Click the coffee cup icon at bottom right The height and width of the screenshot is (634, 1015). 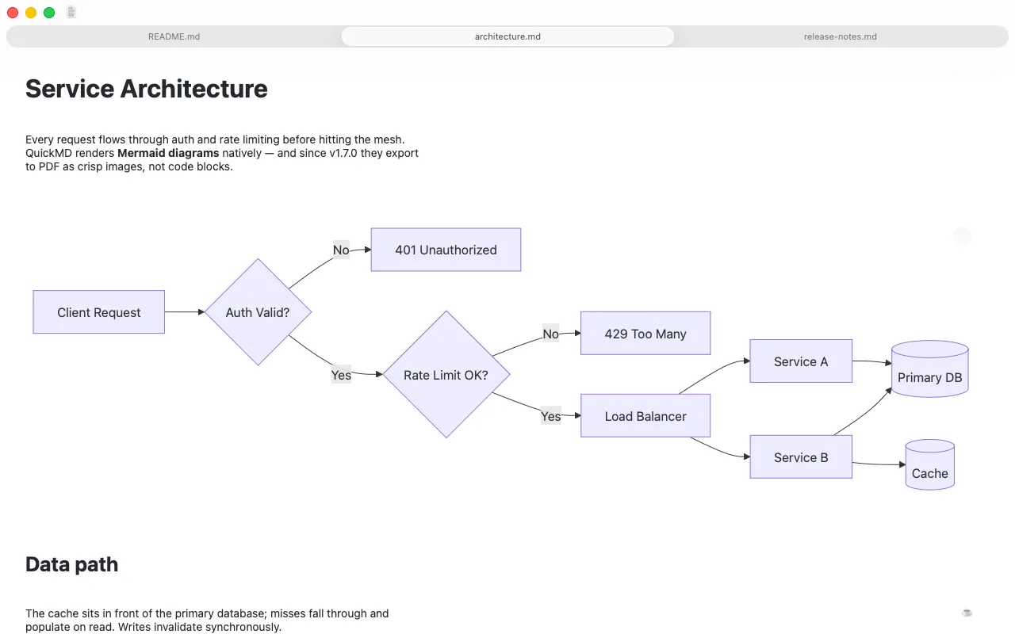click(x=967, y=612)
